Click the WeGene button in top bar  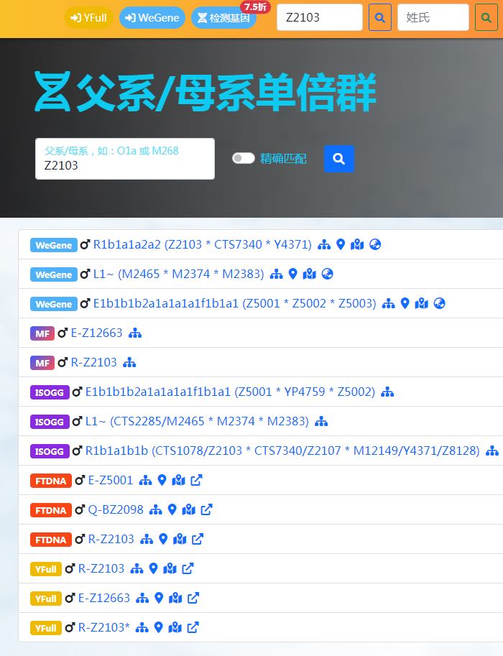pyautogui.click(x=152, y=18)
